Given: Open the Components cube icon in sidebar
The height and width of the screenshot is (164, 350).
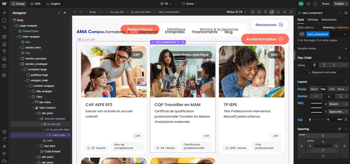Looking at the screenshot, I should pyautogui.click(x=4, y=37).
